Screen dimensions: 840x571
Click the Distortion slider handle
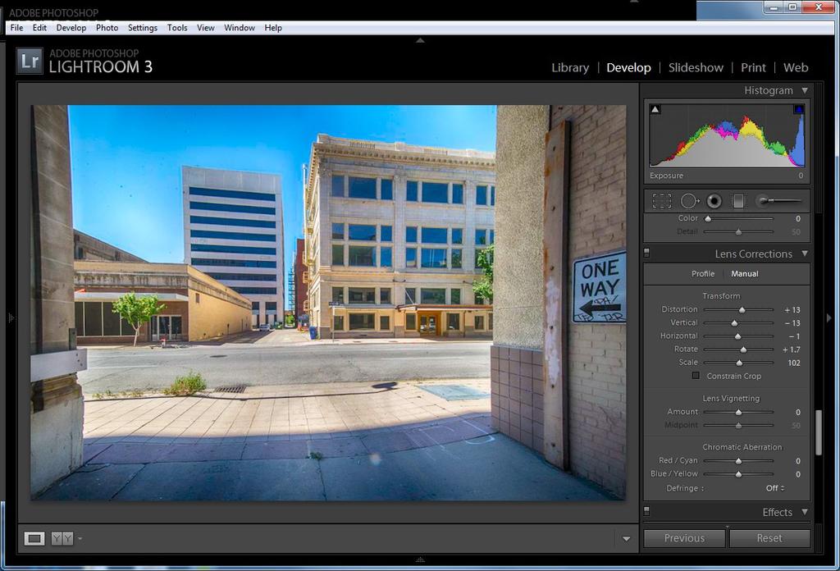pyautogui.click(x=742, y=309)
